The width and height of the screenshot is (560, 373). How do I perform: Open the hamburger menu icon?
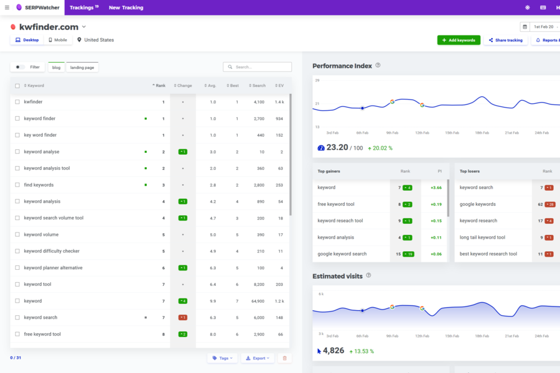point(7,7)
